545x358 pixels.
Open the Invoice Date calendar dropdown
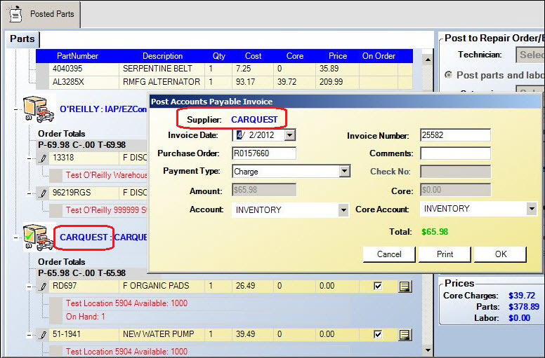[x=290, y=135]
